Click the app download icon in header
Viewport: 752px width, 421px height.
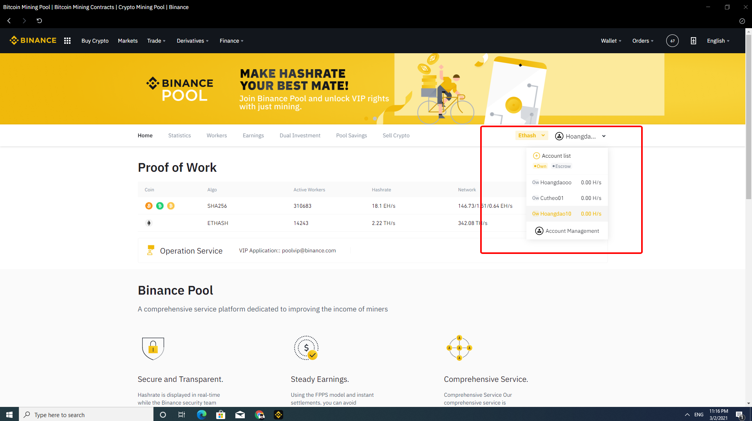(693, 41)
